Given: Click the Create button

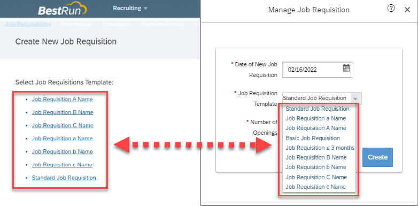Looking at the screenshot, I should pyautogui.click(x=377, y=157).
